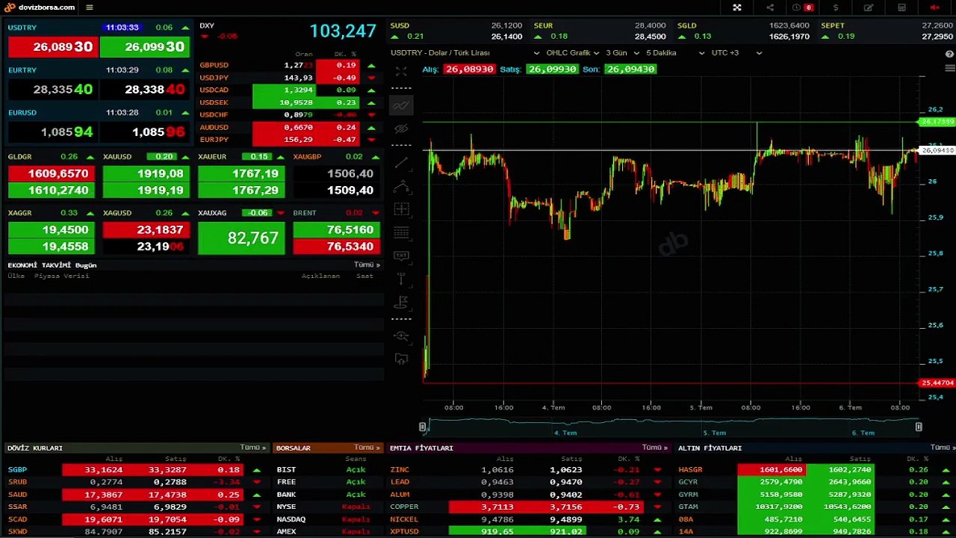Click the EURUSD pair label
Screen dimensions: 956x538
22,113
